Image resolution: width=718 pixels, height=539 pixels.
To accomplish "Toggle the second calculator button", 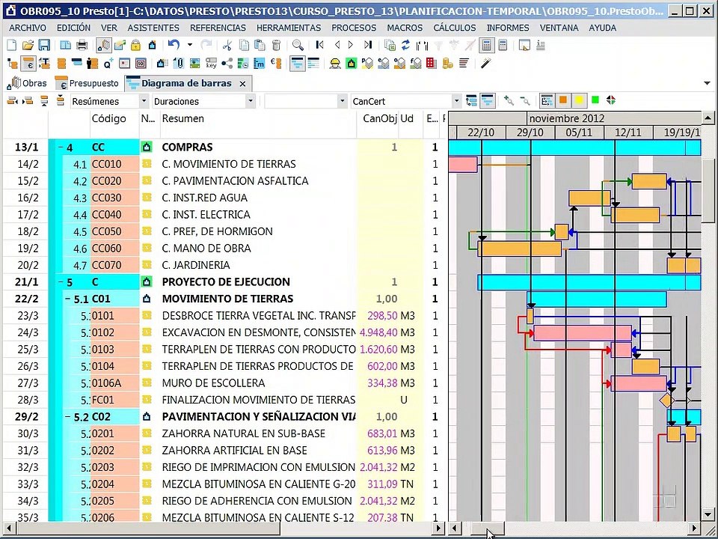I will click(503, 45).
